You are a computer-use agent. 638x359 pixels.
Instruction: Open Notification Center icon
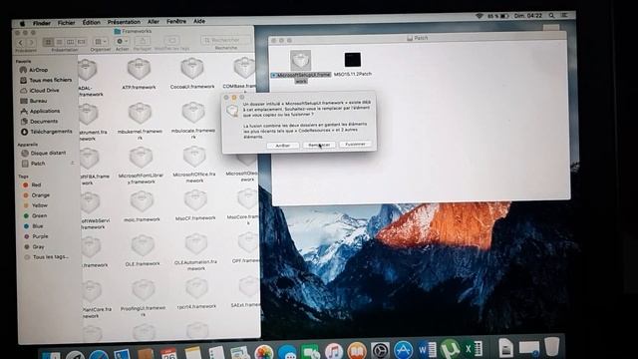(564, 15)
